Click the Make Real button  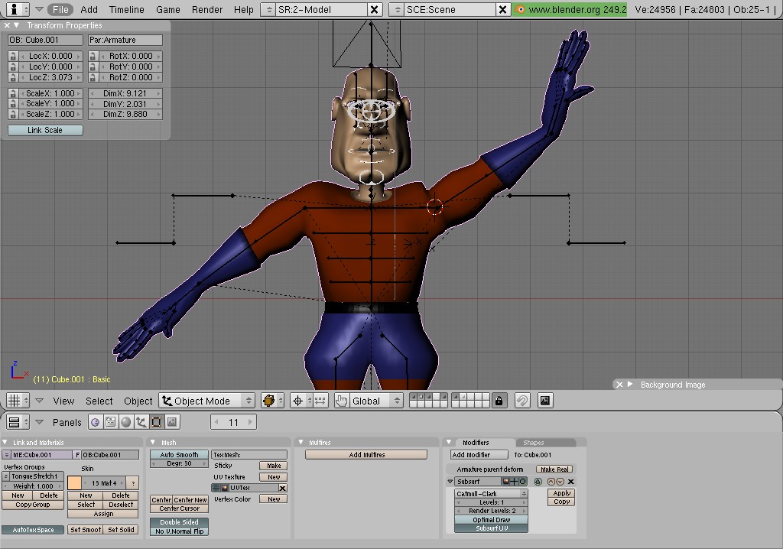pos(554,469)
